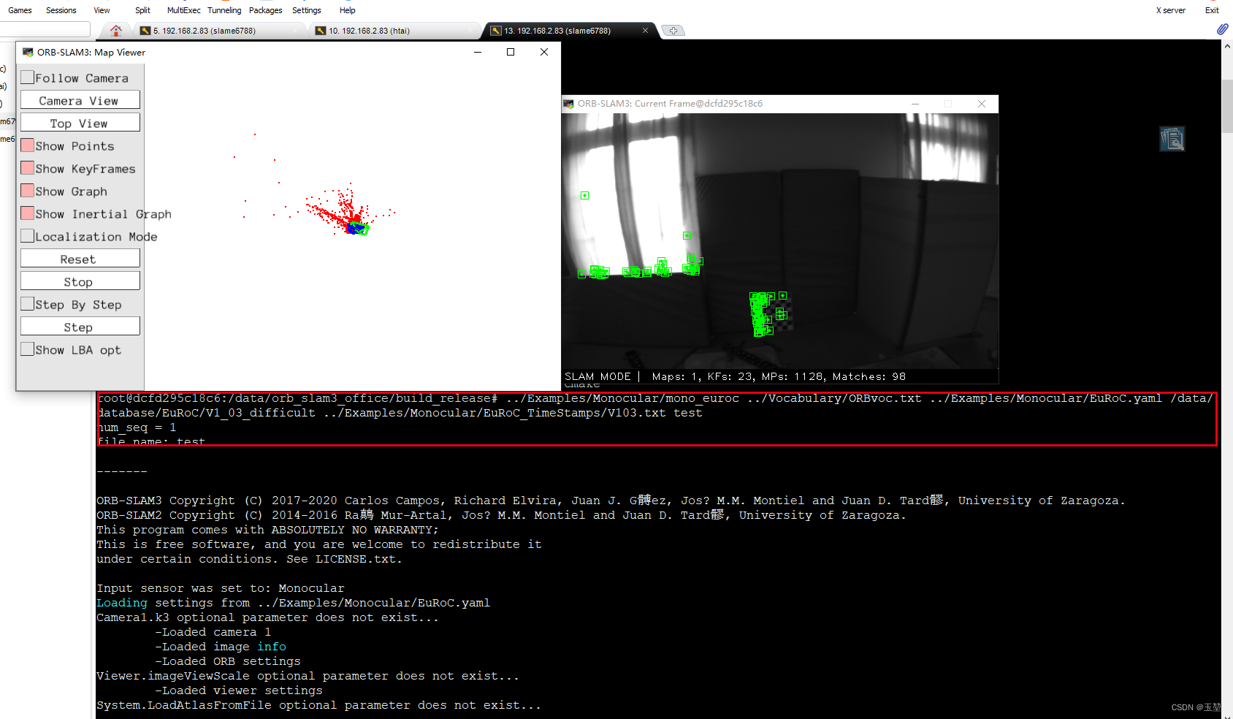The height and width of the screenshot is (719, 1233).
Task: Close the active tab 13. 192.168.2.83
Action: 645,31
